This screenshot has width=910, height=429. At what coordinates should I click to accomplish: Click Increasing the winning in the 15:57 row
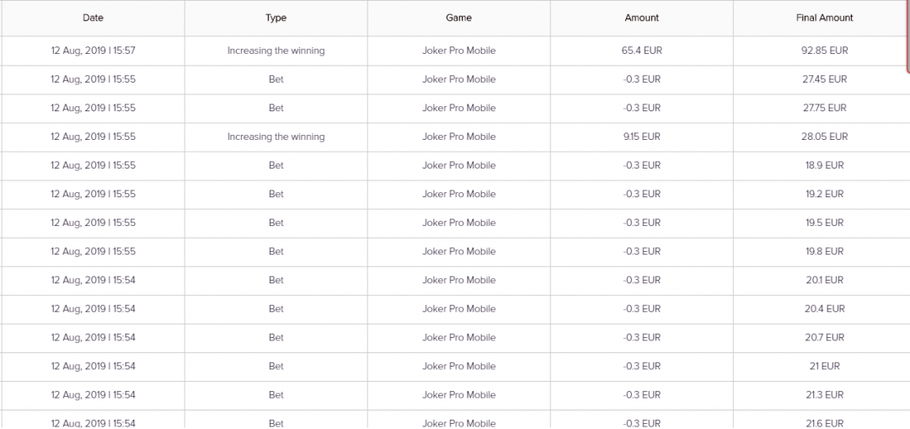(276, 51)
